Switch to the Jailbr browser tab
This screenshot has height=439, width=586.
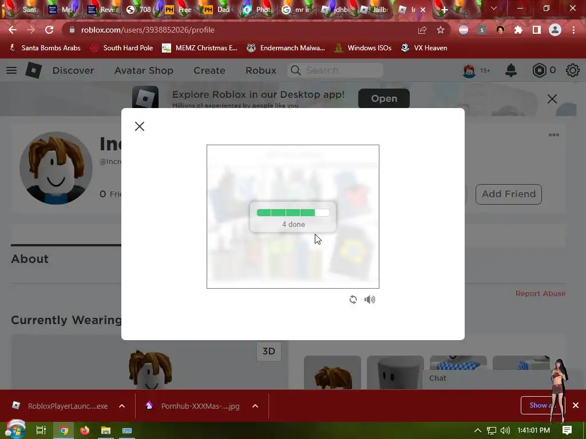pyautogui.click(x=374, y=10)
